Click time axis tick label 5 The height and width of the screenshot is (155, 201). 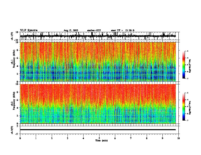coord(99,138)
